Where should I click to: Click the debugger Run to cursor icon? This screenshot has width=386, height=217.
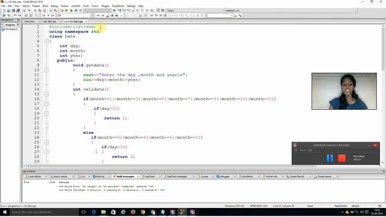point(119,11)
